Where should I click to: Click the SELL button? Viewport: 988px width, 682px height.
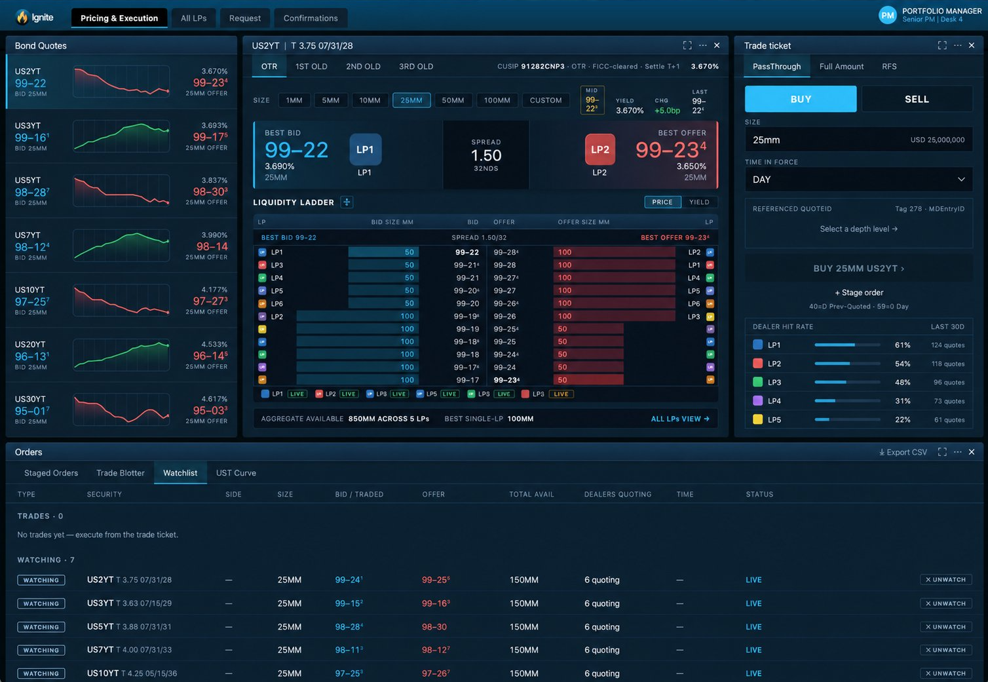point(917,99)
